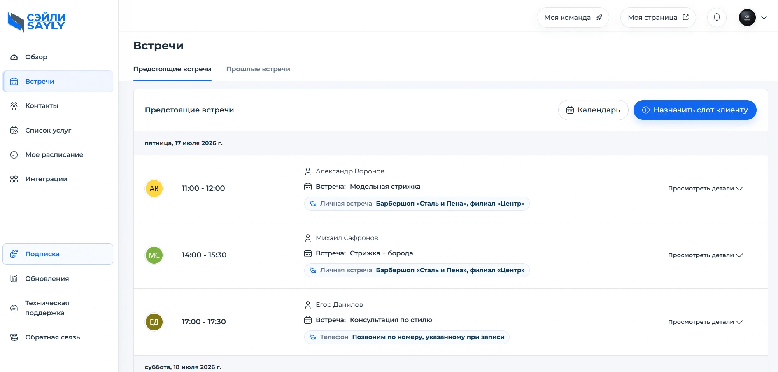The image size is (778, 372).
Task: Click calendar icon beside Модельная стрижка
Action: 308,187
